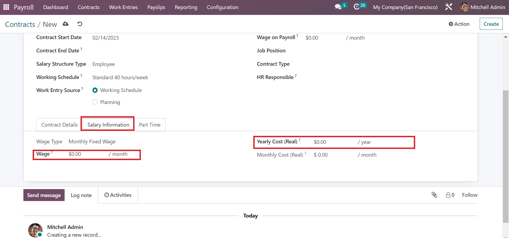Open the Log note tab

click(81, 195)
